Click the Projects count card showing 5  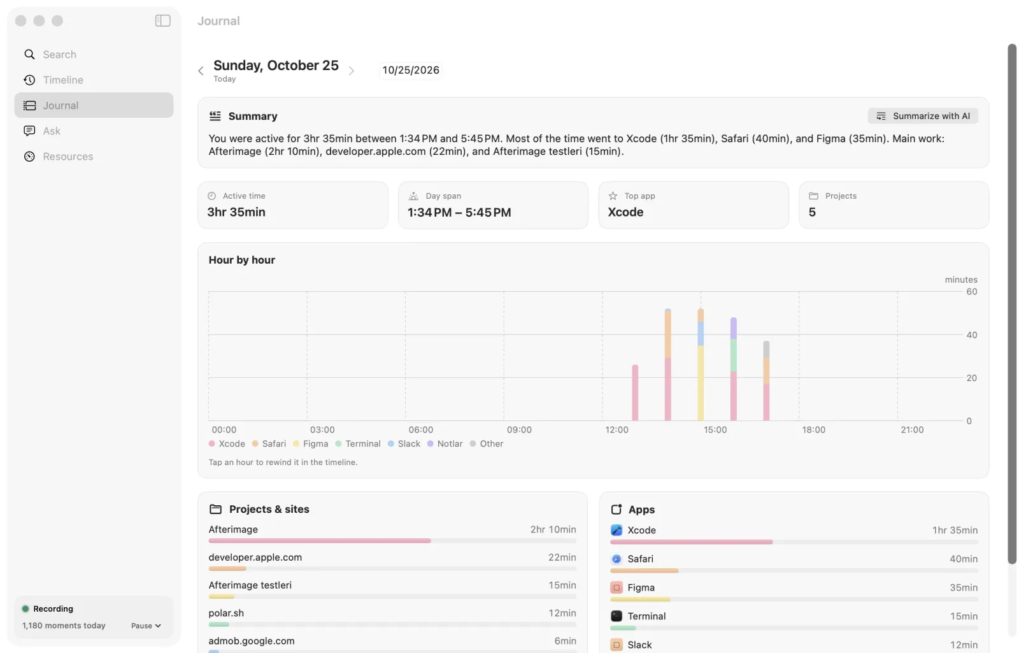pyautogui.click(x=894, y=205)
